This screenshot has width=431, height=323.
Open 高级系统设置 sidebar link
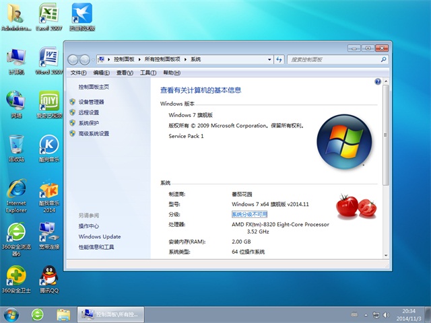94,134
